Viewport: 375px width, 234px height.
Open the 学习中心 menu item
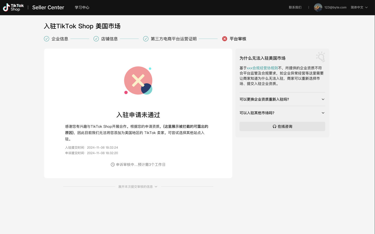tap(82, 7)
